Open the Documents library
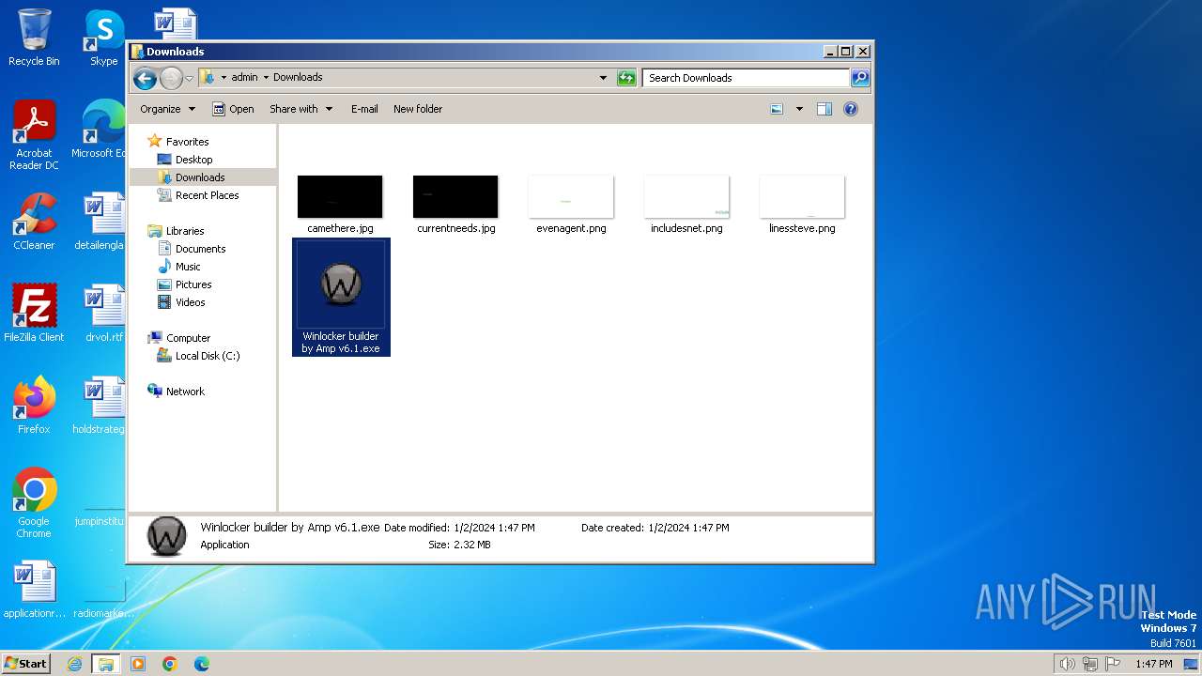 click(192, 249)
